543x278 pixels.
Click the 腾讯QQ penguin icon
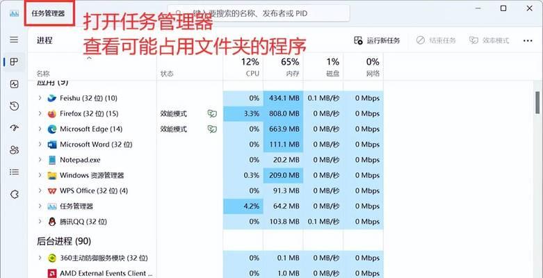click(x=52, y=222)
